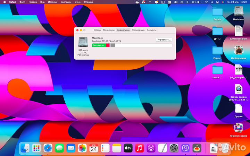Screen dimensions: 250x156
Task: Open System Preferences gear in dock
Action: tap(174, 148)
